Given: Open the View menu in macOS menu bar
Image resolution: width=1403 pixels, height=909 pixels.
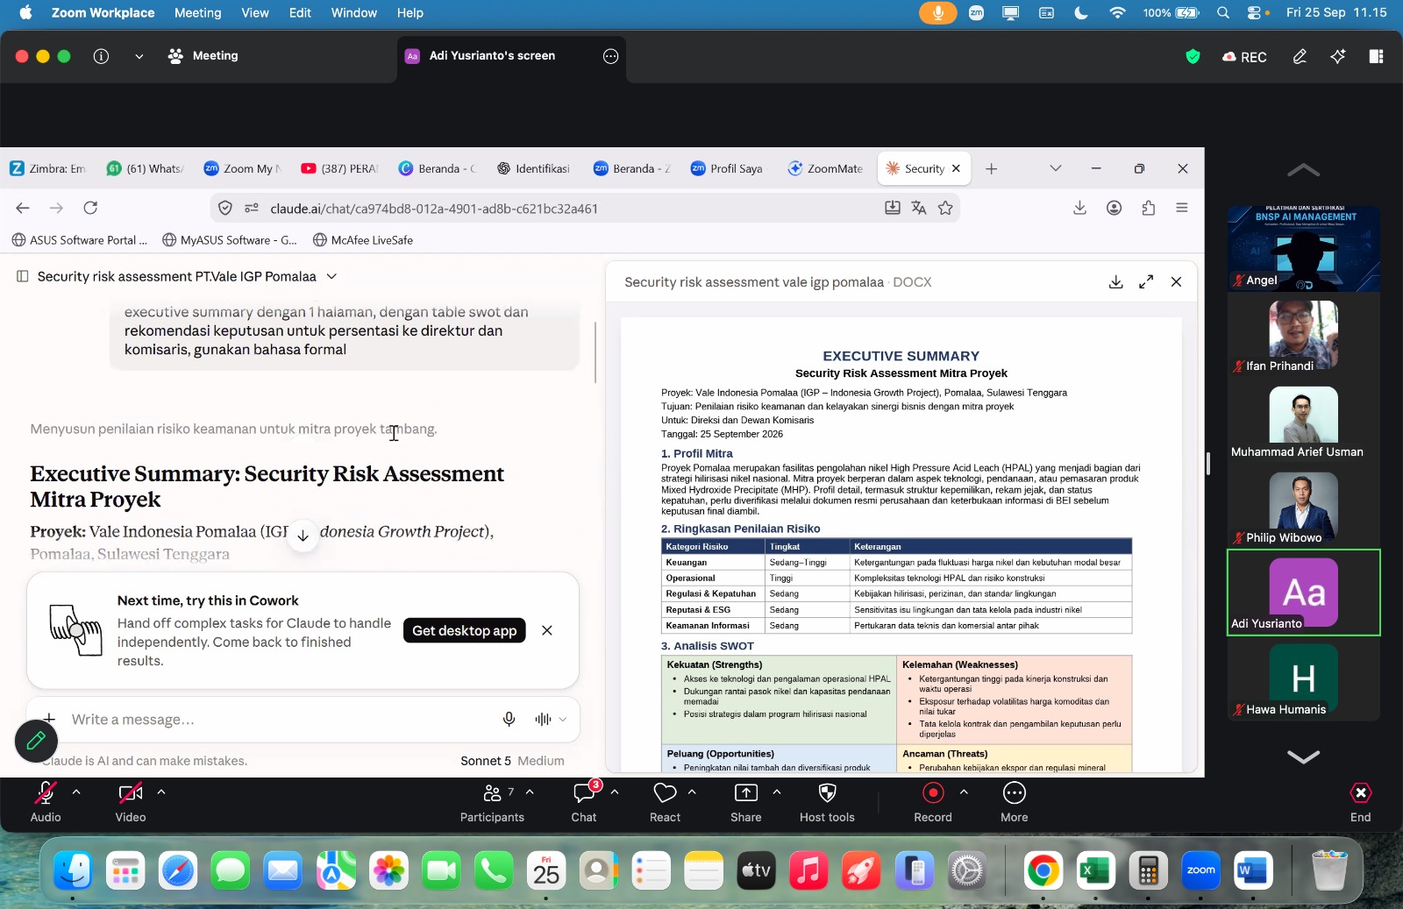Looking at the screenshot, I should click(x=255, y=12).
